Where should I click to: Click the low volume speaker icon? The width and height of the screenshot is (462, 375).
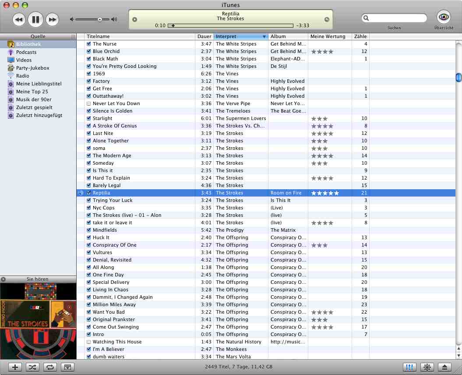[x=71, y=19]
